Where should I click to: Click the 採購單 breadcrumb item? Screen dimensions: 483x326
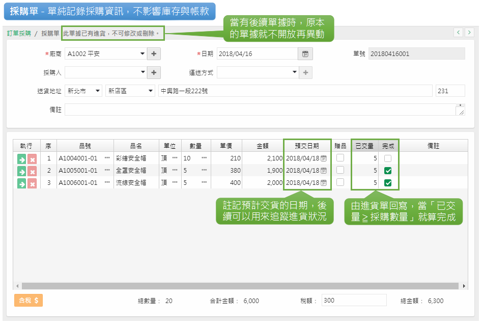50,33
